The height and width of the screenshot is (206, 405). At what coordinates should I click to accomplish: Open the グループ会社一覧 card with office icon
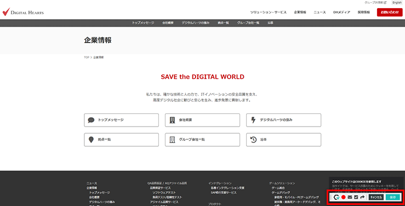(203, 140)
